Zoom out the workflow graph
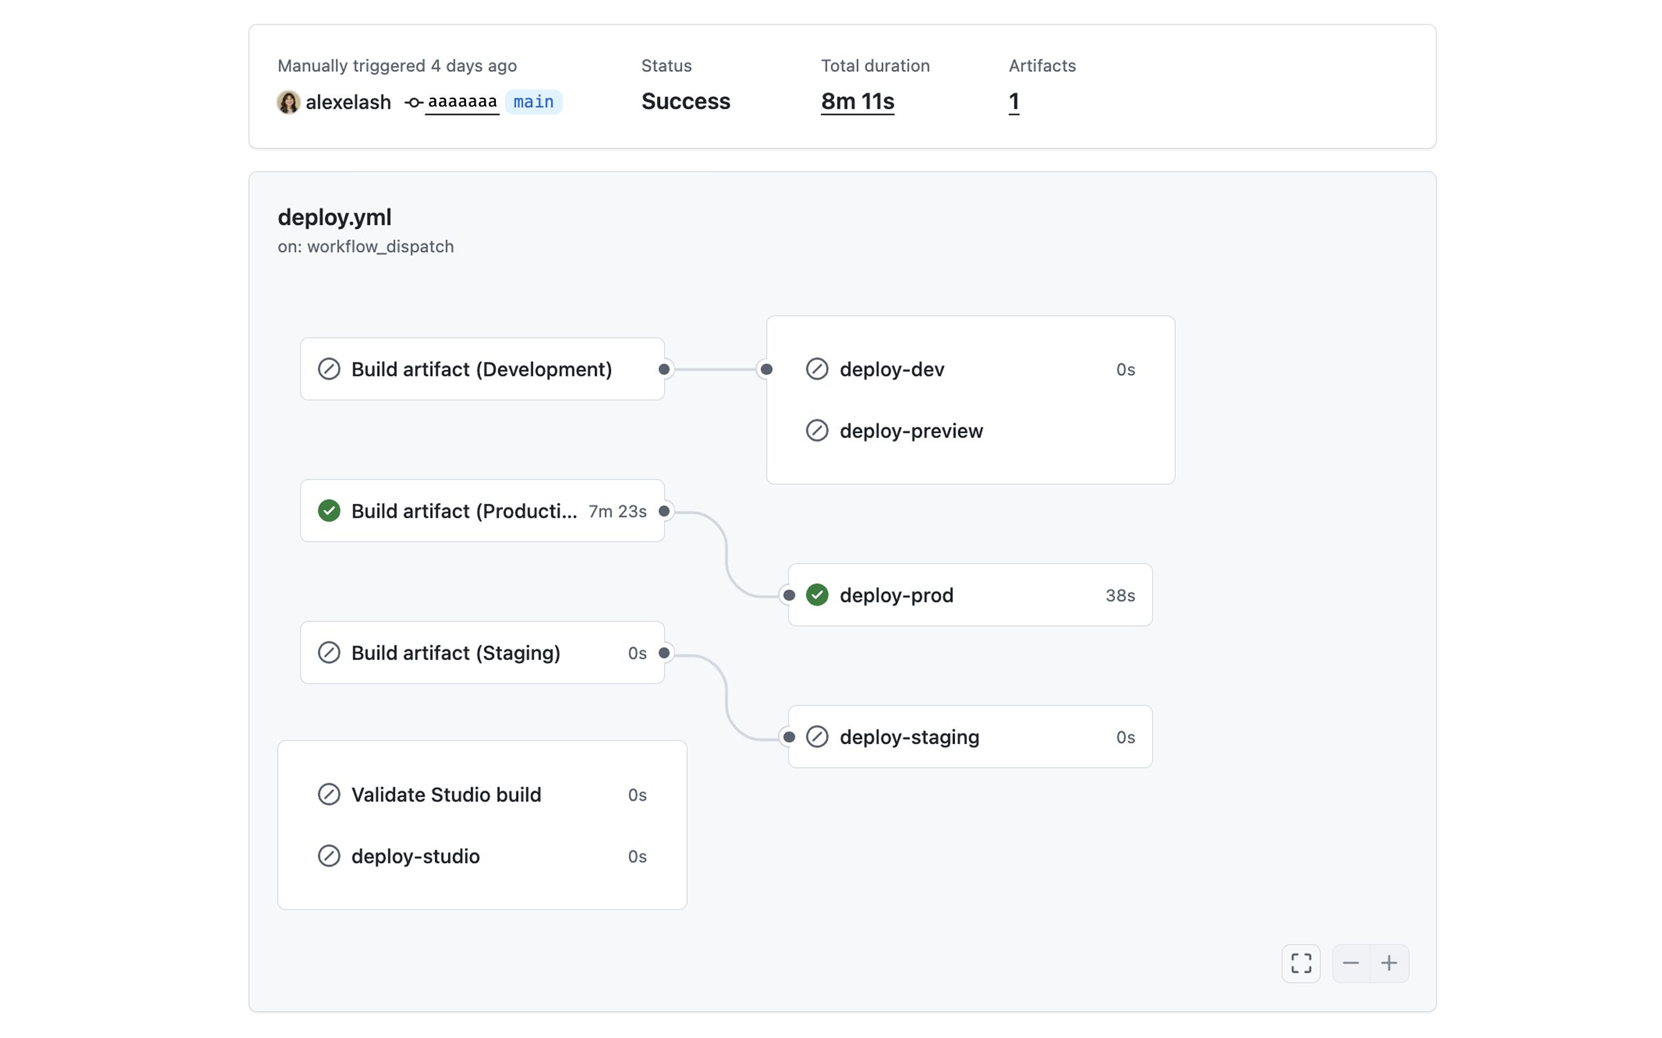Screen dimensions: 1662x1038 pyautogui.click(x=1350, y=963)
